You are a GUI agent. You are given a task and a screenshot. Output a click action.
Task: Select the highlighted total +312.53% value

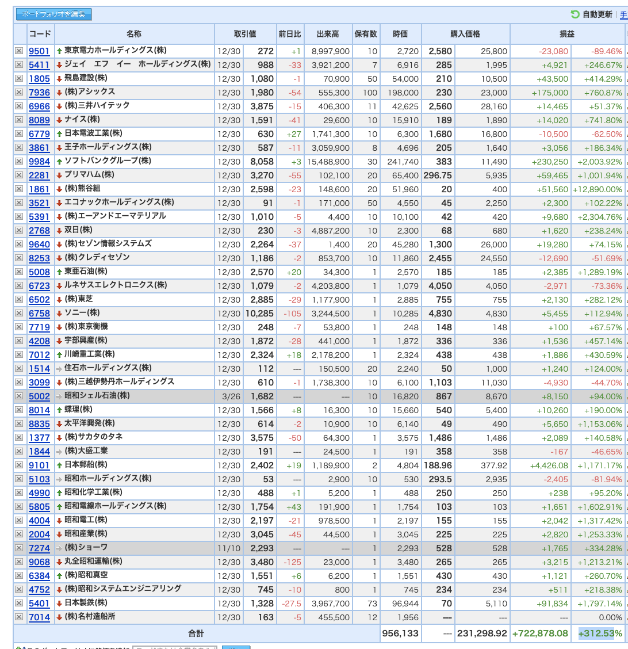click(600, 633)
